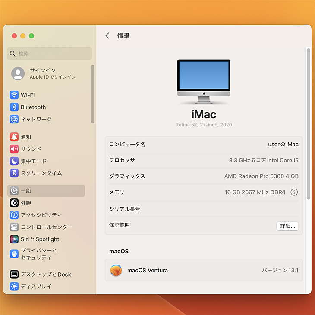
Task: Open ネットワーク globe icon
Action: click(x=14, y=119)
